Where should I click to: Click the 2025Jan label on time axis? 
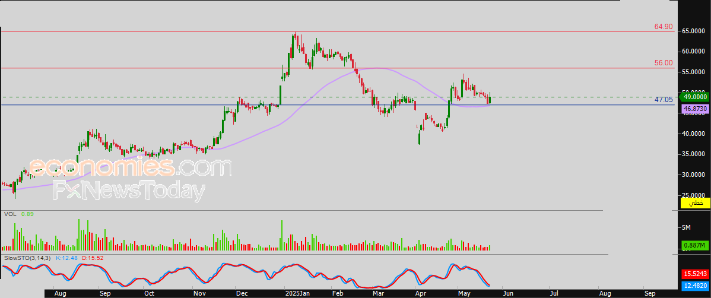pos(296,293)
